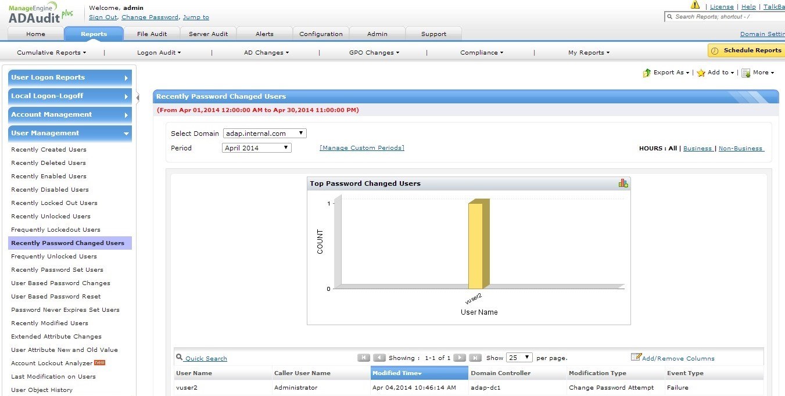Change the rows per page dropdown
Screen dimensions: 785x396
[x=519, y=358]
